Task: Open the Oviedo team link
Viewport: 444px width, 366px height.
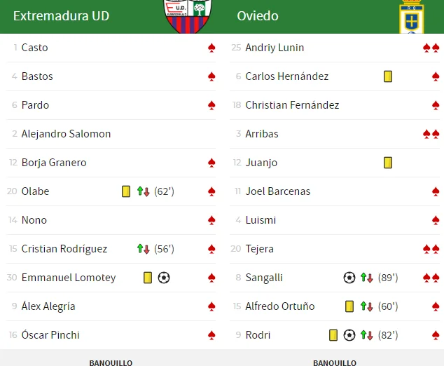Action: pyautogui.click(x=257, y=15)
